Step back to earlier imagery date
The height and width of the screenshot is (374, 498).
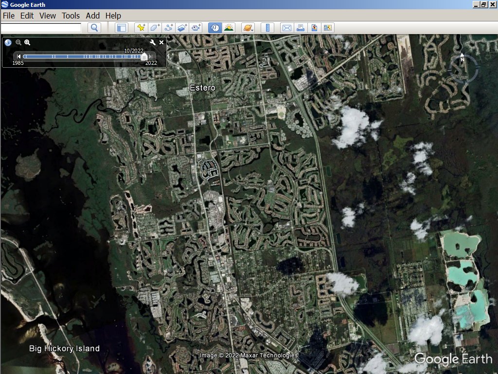[x=18, y=57]
